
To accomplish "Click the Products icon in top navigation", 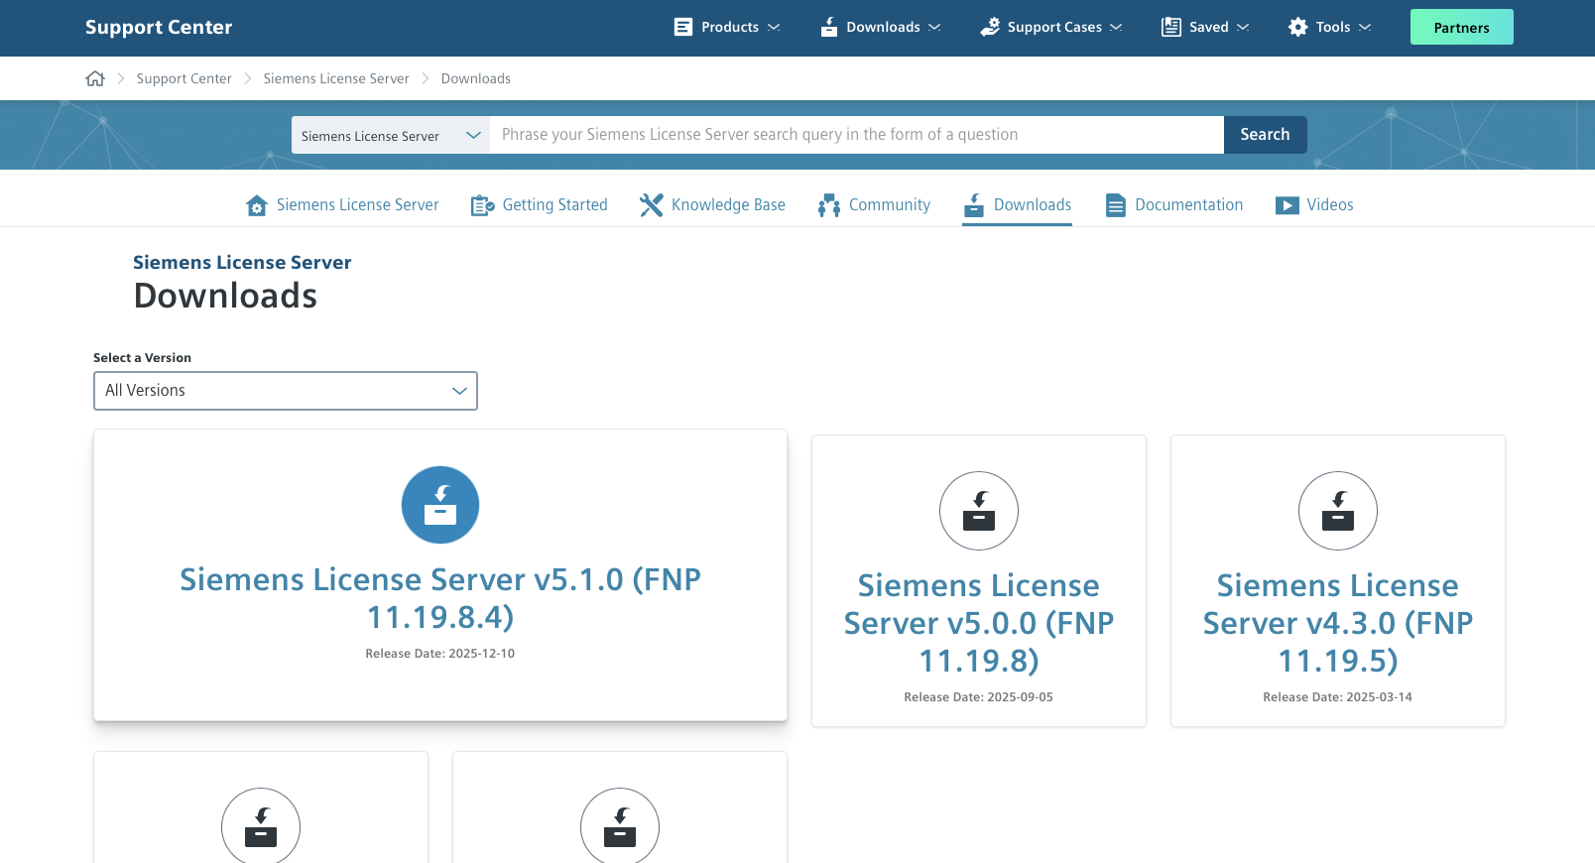I will coord(683,27).
